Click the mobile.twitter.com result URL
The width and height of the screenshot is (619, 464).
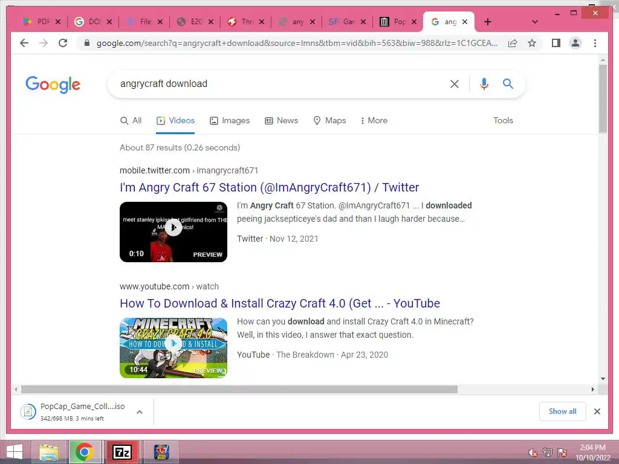coord(189,170)
